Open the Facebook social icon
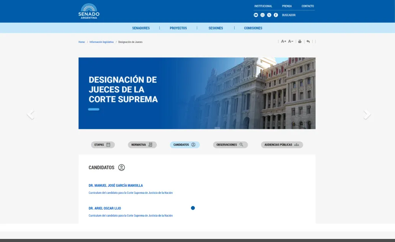The image size is (395, 242). (x=276, y=15)
